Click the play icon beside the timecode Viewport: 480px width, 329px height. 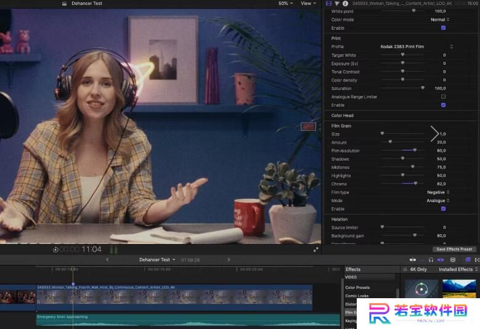point(55,250)
